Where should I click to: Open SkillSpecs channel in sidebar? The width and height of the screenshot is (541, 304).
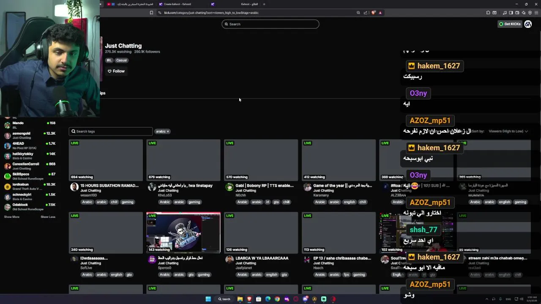coord(30,176)
